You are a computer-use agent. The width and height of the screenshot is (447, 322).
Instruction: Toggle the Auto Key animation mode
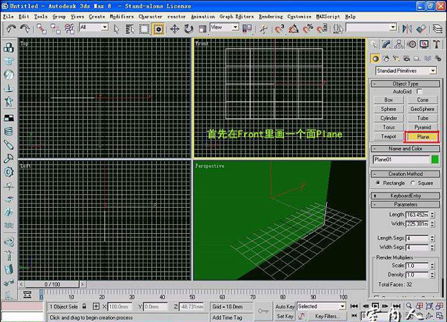[285, 307]
